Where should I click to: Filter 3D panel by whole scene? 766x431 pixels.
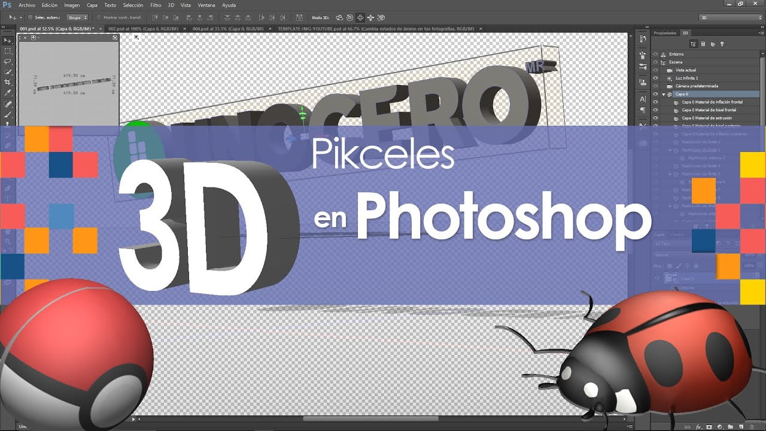694,44
